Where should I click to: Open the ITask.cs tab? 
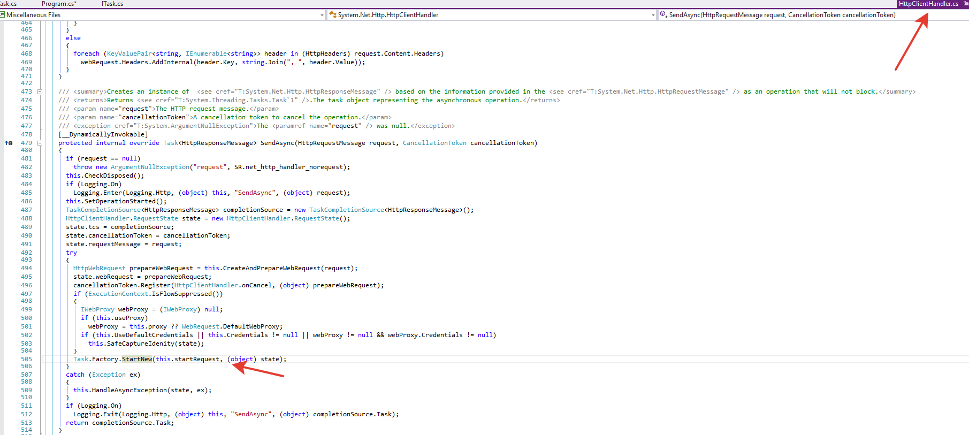click(112, 4)
